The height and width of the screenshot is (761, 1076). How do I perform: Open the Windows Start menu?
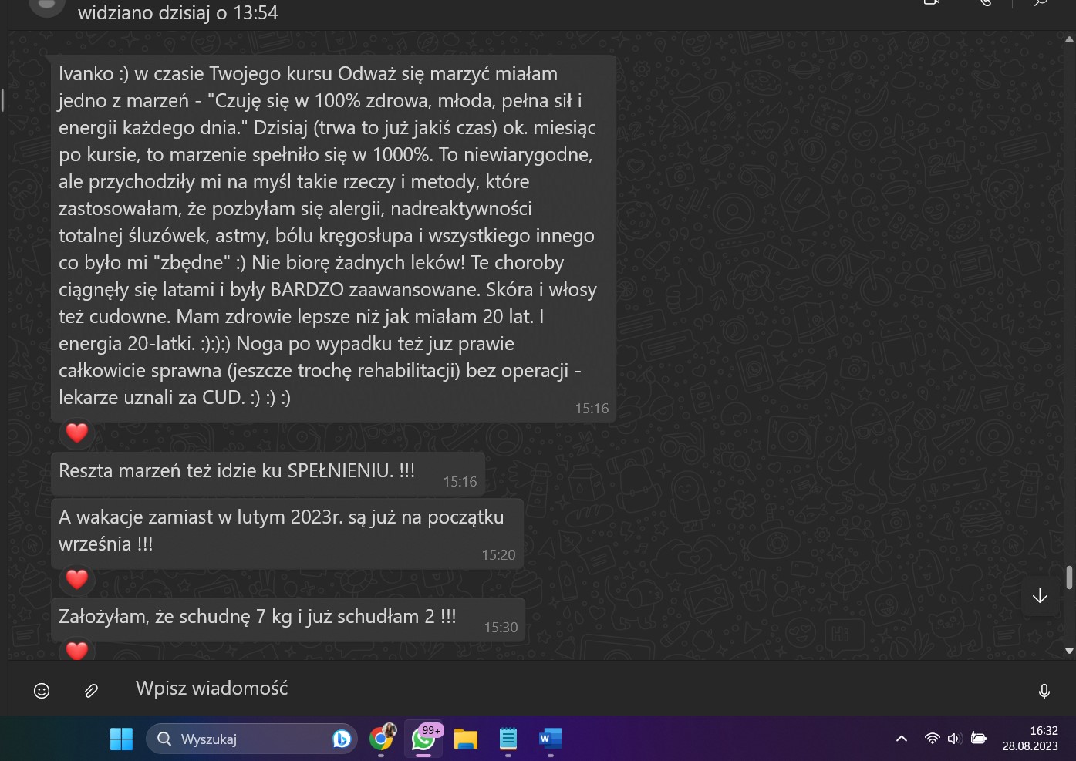coord(121,739)
